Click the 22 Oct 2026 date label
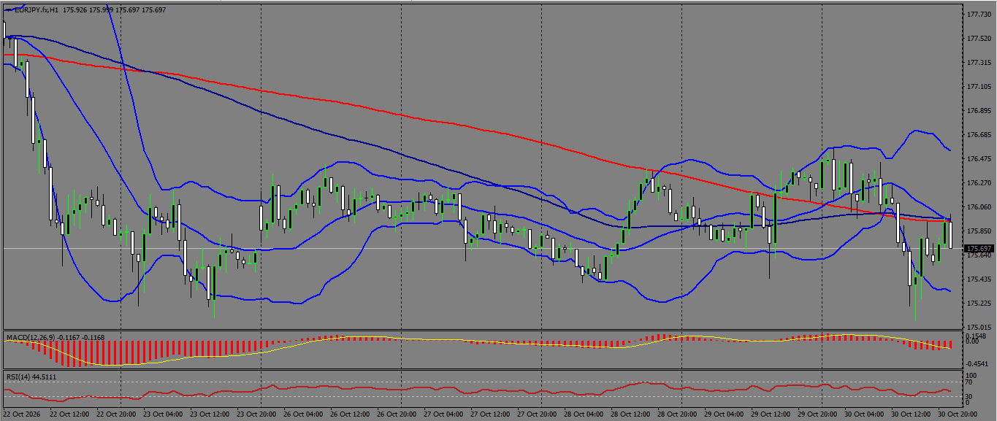Image resolution: width=997 pixels, height=421 pixels. 20,414
